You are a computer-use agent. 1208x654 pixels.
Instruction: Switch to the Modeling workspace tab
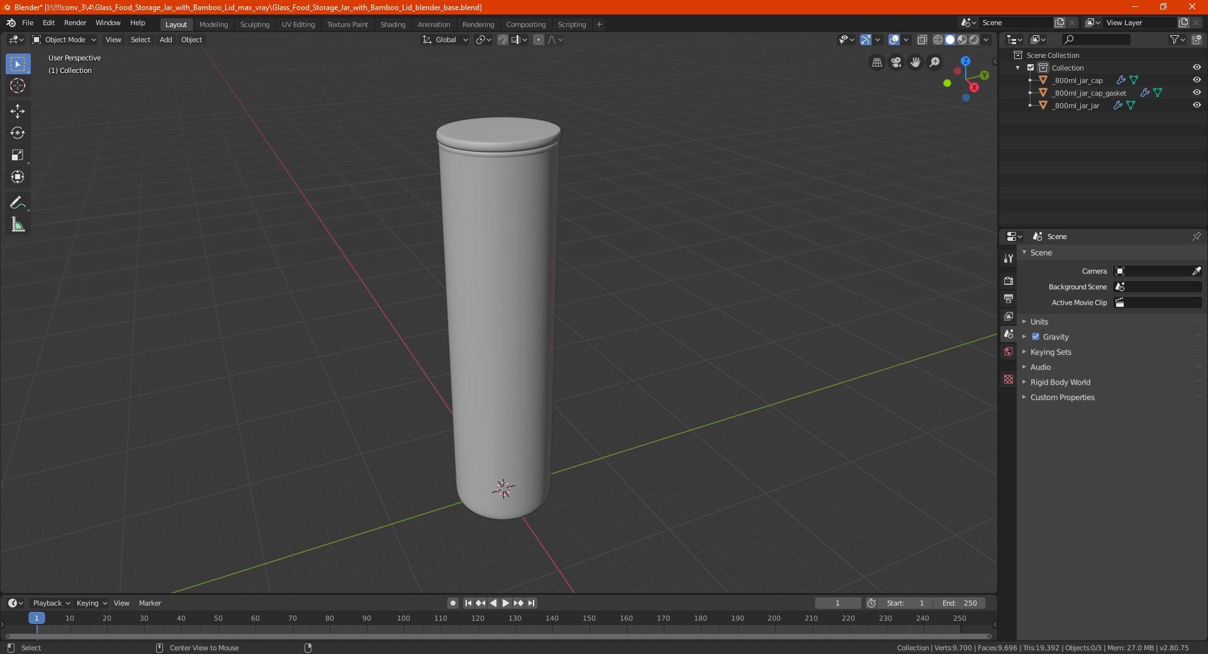coord(213,25)
